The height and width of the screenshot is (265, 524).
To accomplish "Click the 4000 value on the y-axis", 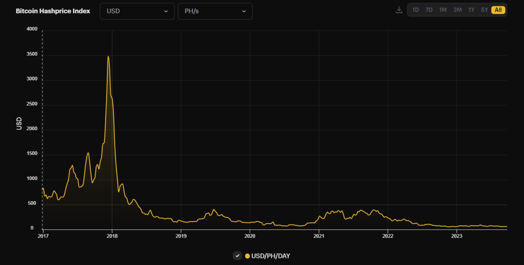I will (32, 30).
